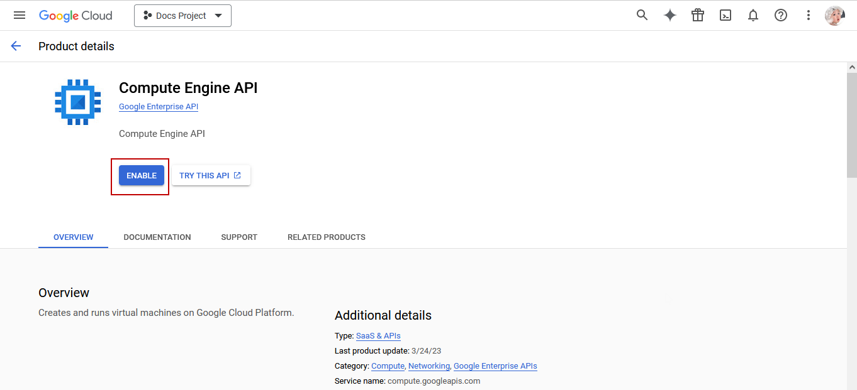
Task: Activate the Cloud Shell terminal icon
Action: coord(725,16)
